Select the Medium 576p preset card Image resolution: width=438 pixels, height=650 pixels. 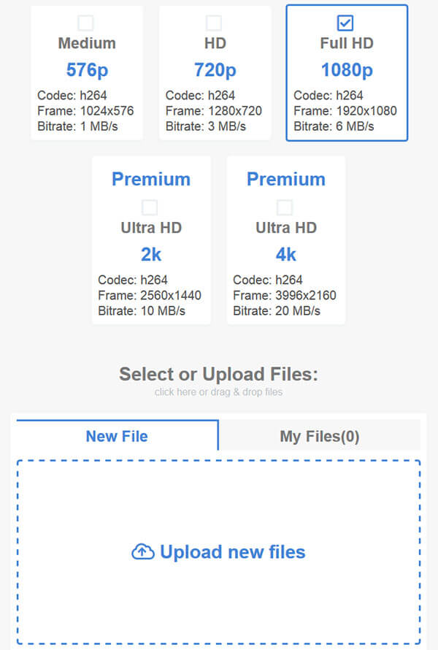tap(86, 73)
